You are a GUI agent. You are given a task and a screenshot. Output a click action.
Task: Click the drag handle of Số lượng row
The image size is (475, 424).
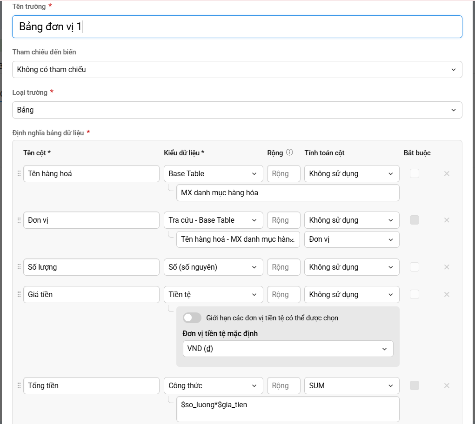click(x=19, y=267)
